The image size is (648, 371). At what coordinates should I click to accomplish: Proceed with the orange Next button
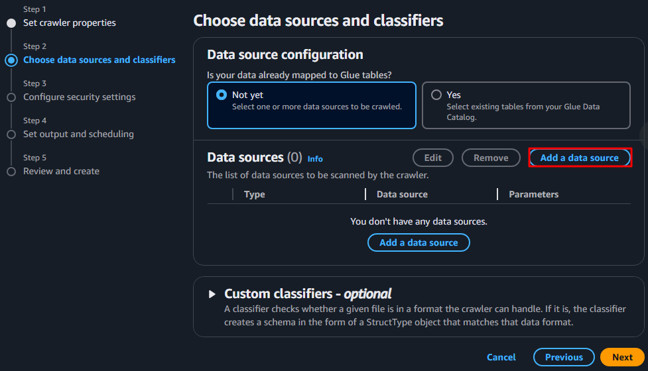[622, 357]
